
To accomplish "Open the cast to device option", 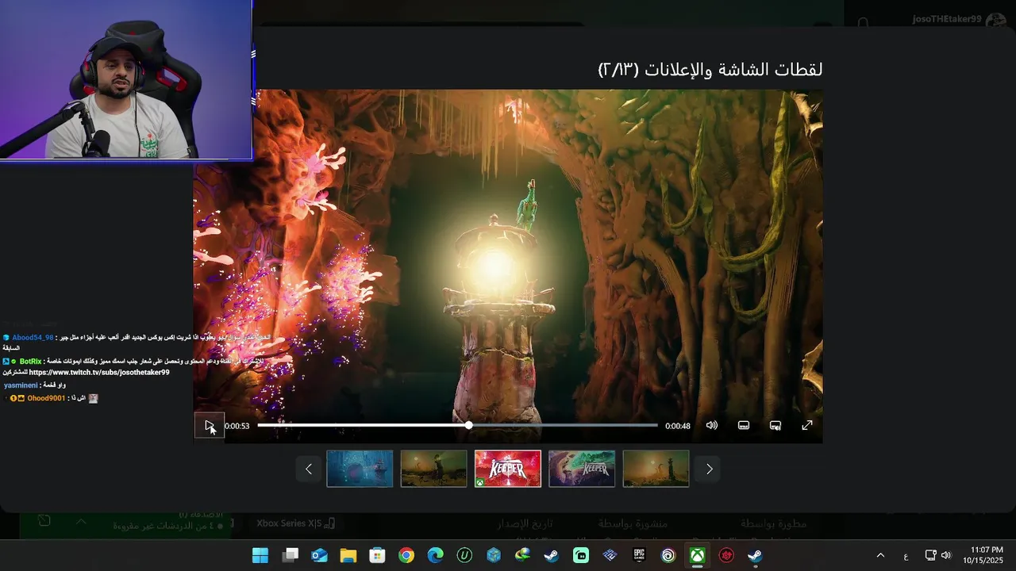I will 775,426.
